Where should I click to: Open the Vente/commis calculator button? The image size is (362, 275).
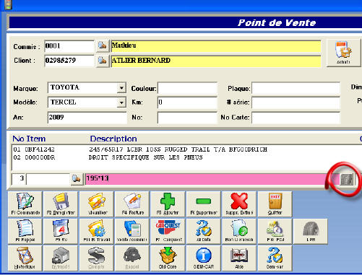pos(132,231)
